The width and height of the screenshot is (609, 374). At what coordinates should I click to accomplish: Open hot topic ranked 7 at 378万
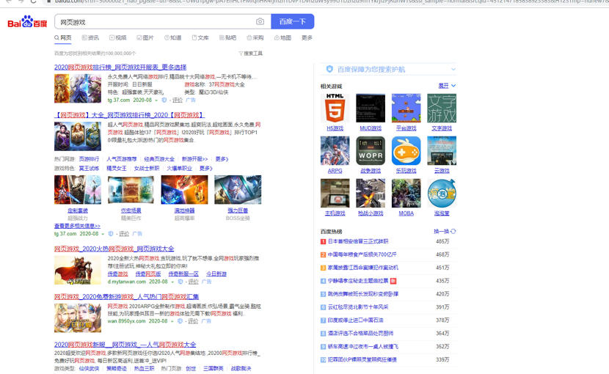[x=355, y=320]
